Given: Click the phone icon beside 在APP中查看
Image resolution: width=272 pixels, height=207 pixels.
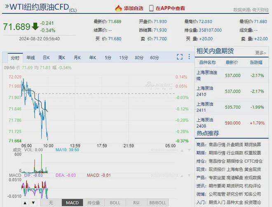Looking at the screenshot, I should pyautogui.click(x=151, y=8).
